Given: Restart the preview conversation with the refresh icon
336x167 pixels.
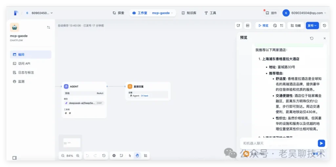Looking at the screenshot, I should 312,38.
